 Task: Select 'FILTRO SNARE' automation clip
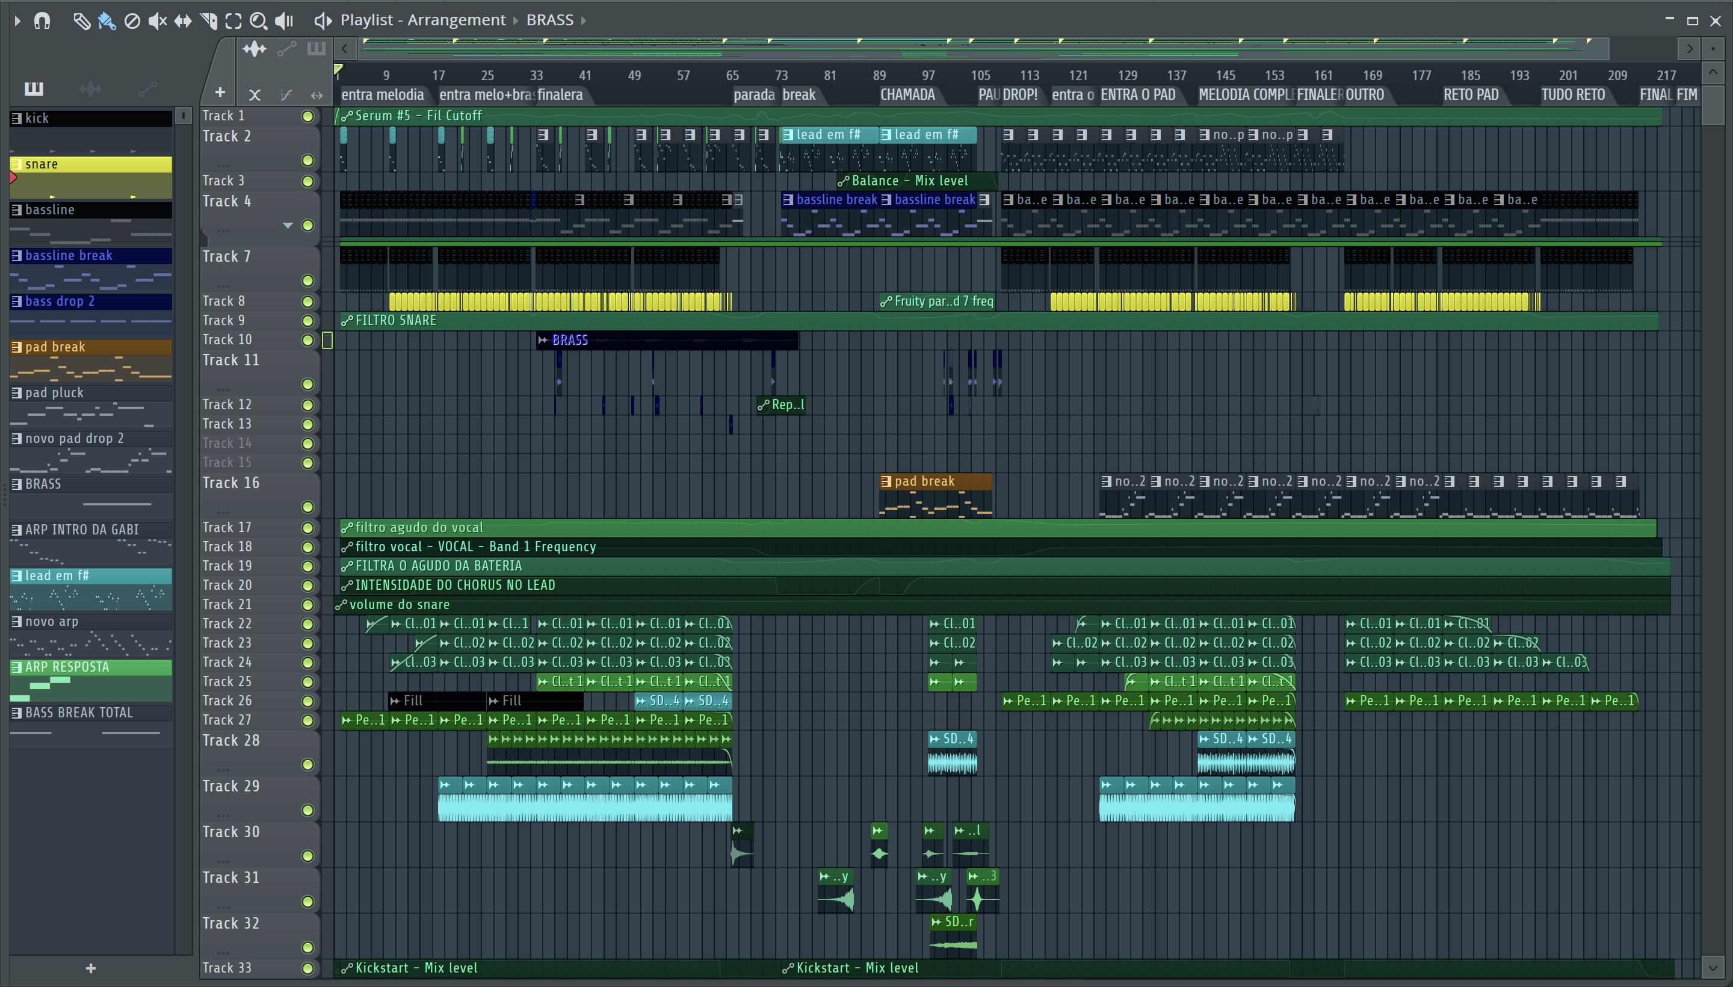coord(999,321)
